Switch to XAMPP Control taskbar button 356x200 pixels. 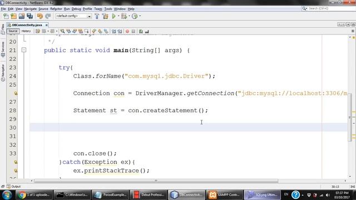[224, 195]
